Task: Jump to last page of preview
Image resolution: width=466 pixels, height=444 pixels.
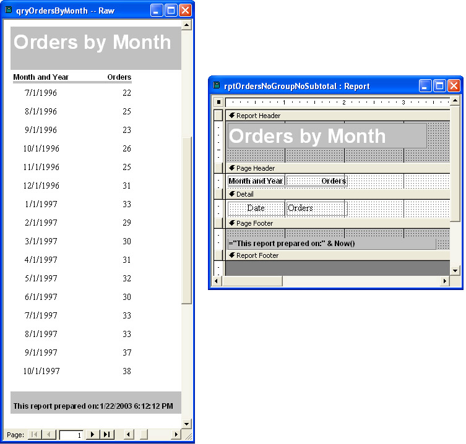Action: (x=107, y=435)
